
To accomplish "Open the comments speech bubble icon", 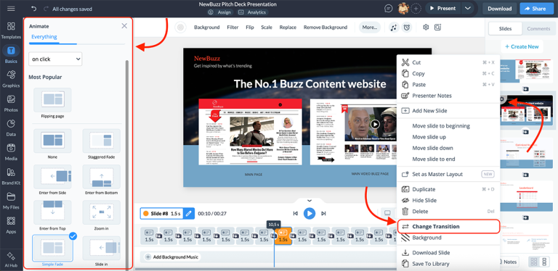I will coord(389,9).
